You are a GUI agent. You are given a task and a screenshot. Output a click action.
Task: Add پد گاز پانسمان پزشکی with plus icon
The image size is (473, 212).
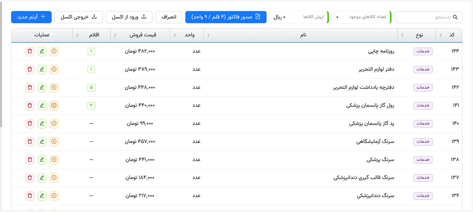54,124
